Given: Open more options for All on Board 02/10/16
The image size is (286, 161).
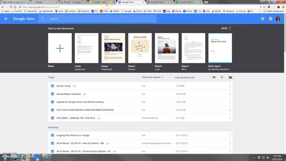Looking at the screenshot, I should 230,143.
